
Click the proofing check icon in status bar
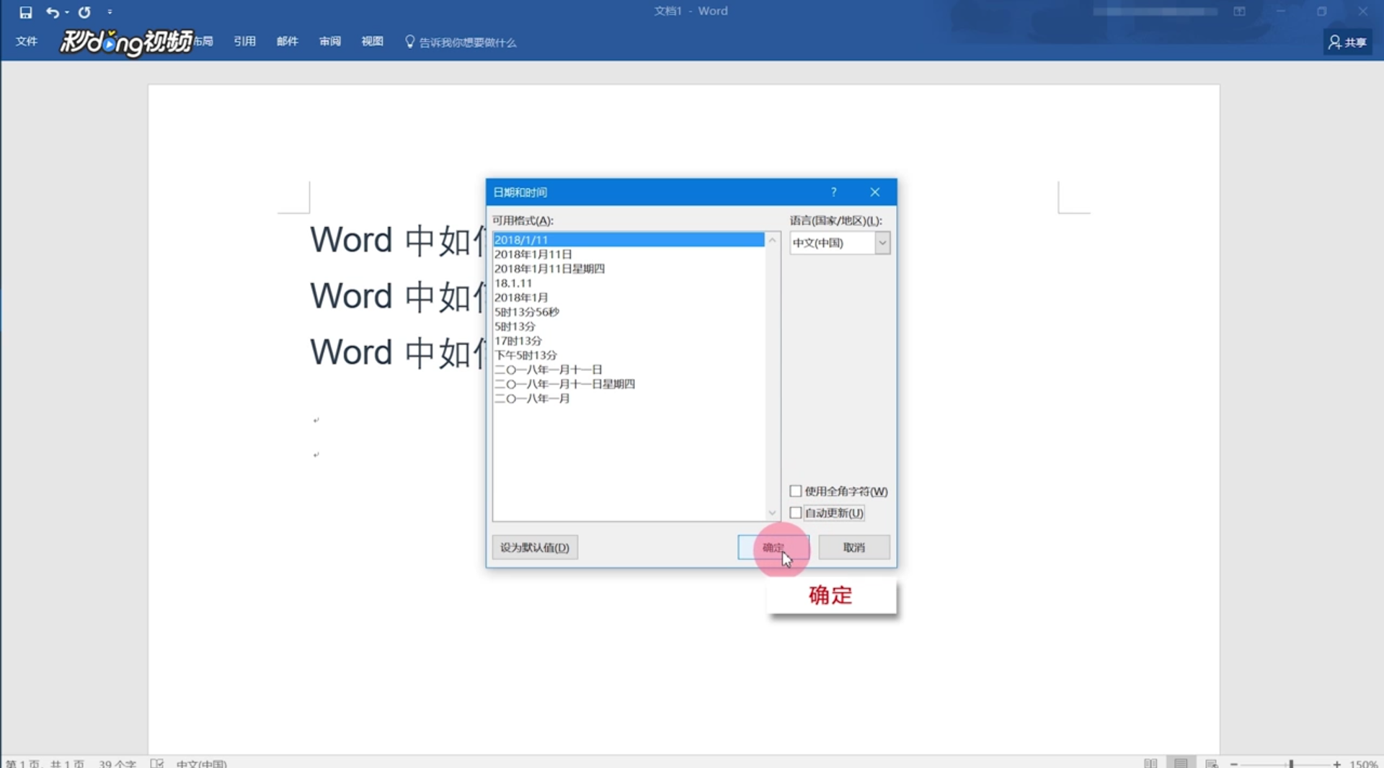coord(157,762)
